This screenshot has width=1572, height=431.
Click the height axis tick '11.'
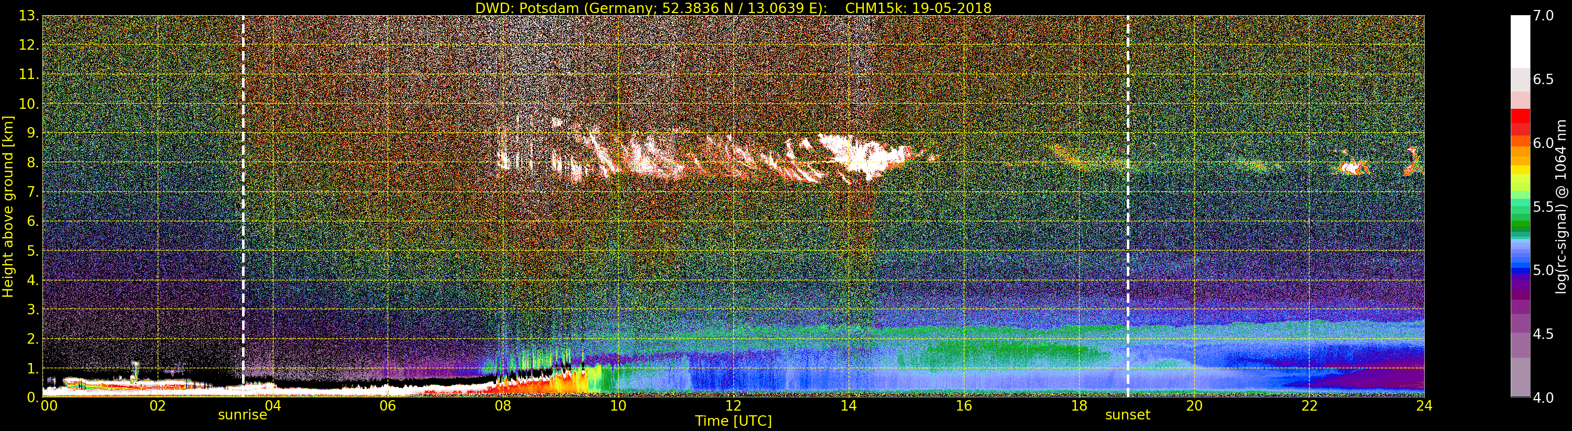[29, 74]
